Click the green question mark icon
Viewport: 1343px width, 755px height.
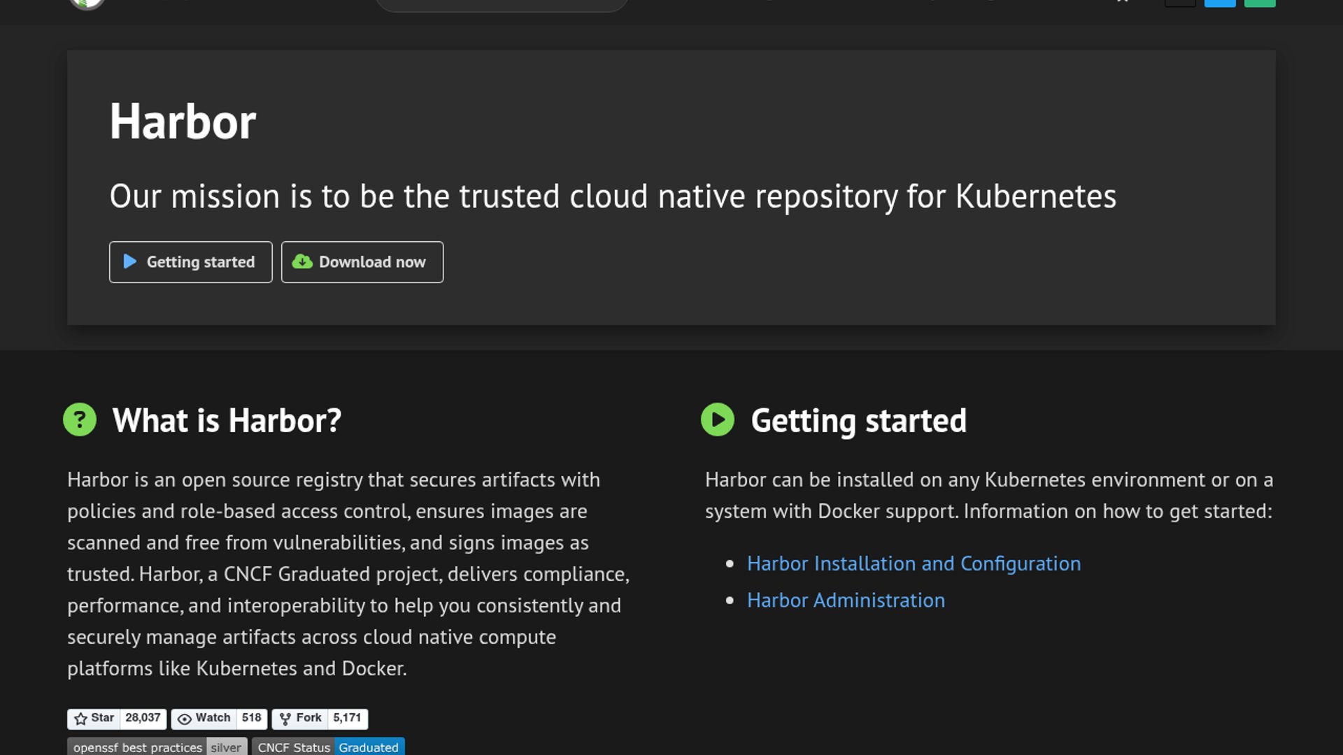80,419
